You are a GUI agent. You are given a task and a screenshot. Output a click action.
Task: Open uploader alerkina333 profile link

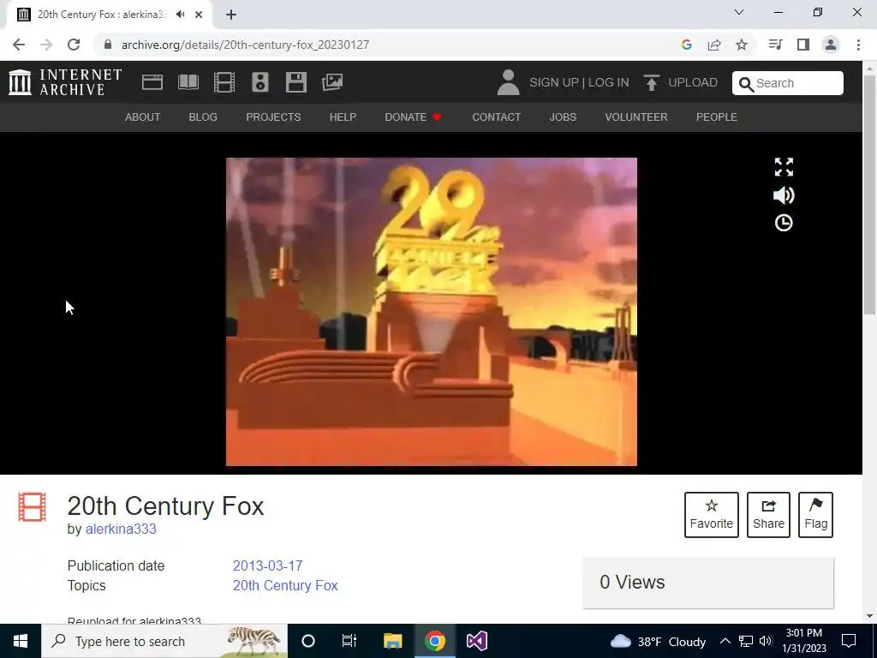121,529
